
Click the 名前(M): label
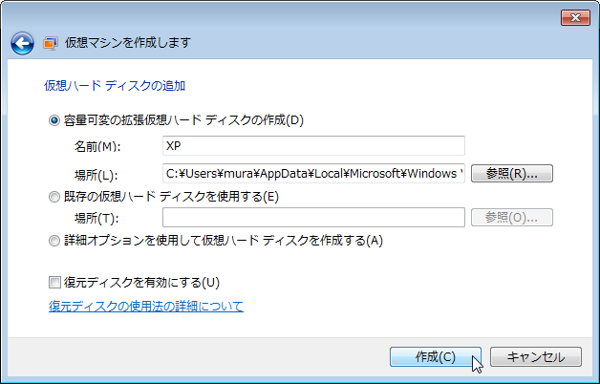tap(97, 146)
